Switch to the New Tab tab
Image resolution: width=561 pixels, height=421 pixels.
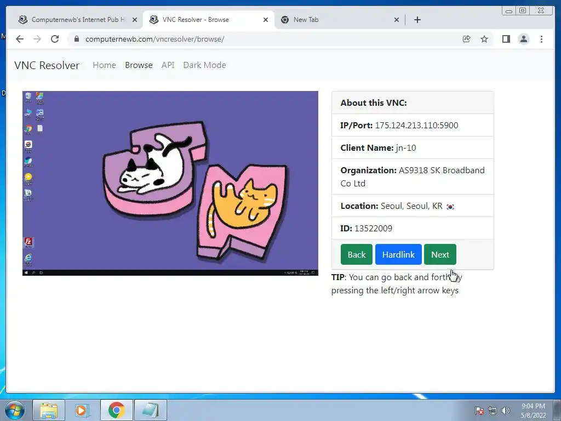339,20
